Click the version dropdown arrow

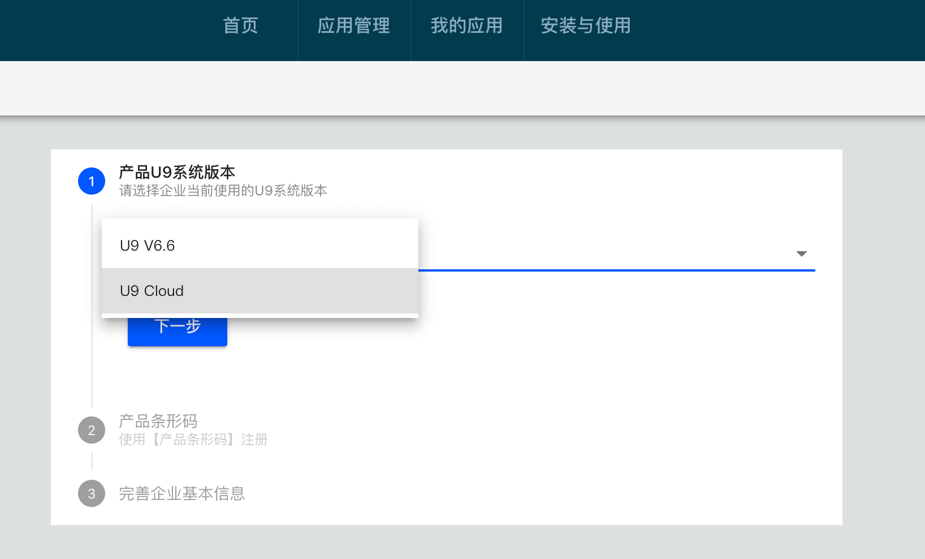pos(801,253)
